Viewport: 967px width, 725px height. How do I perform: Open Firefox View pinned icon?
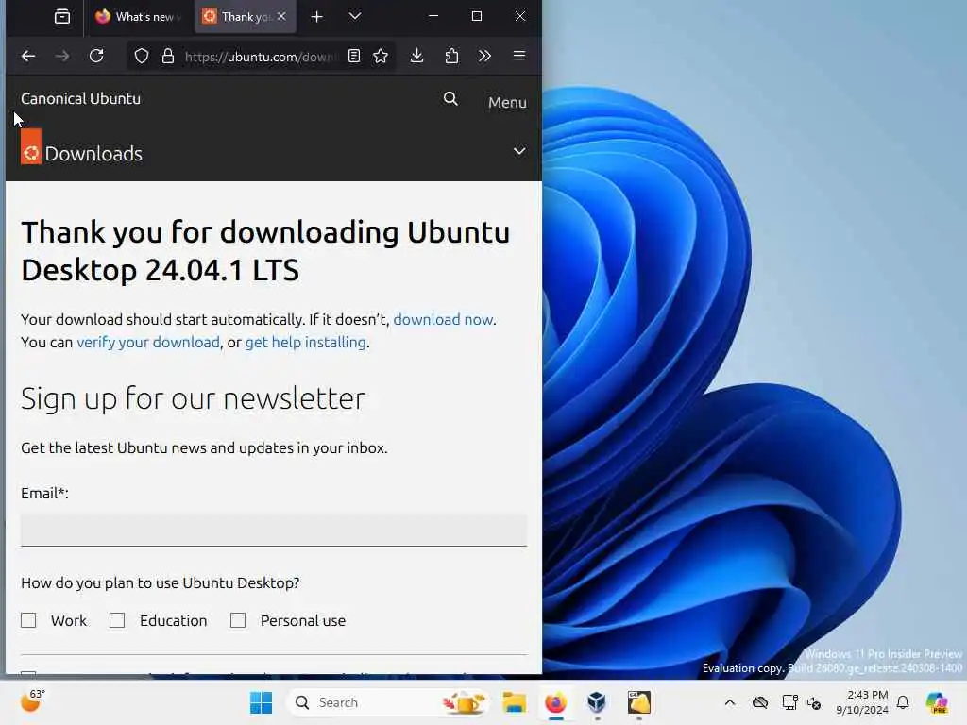[62, 17]
